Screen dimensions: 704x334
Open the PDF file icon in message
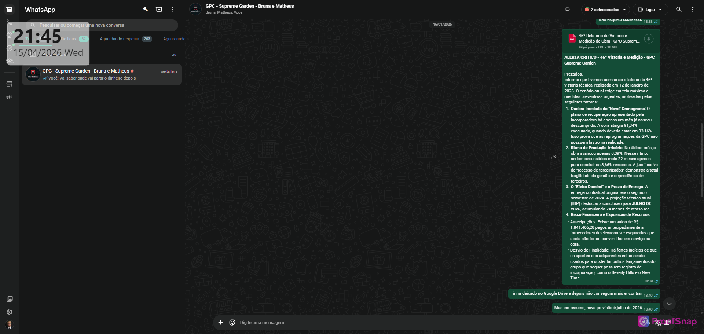(x=572, y=38)
